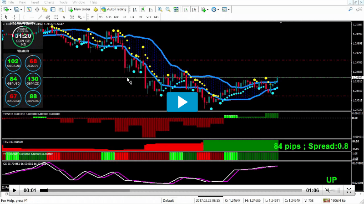Image resolution: width=364 pixels, height=204 pixels.
Task: Switch timeframe to M1
Action: tap(93, 17)
